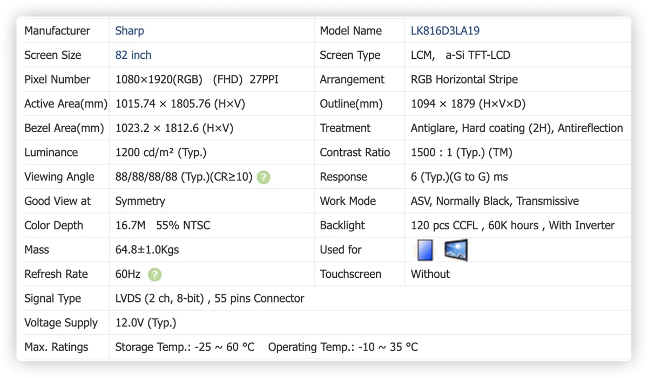
Task: Select the '6 (Typ.)(G to G) ms' value
Action: point(460,177)
